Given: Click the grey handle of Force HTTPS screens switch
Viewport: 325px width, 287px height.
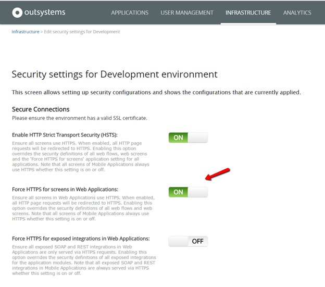Looking at the screenshot, I should pos(198,192).
